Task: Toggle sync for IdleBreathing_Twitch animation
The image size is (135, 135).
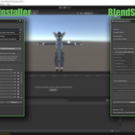Action: (114, 85)
